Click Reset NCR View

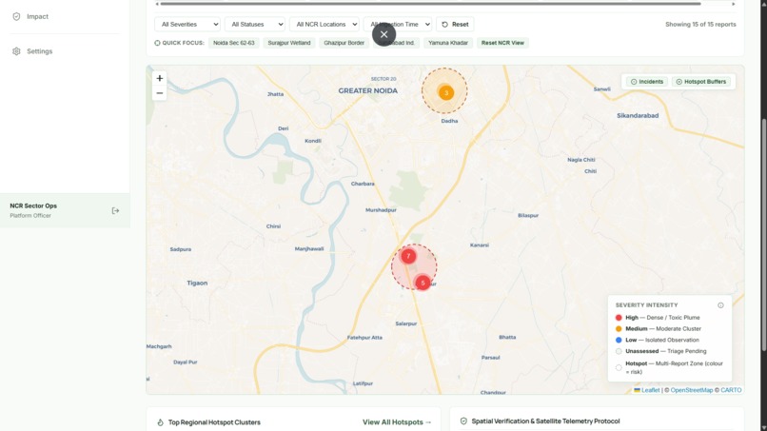coord(502,43)
